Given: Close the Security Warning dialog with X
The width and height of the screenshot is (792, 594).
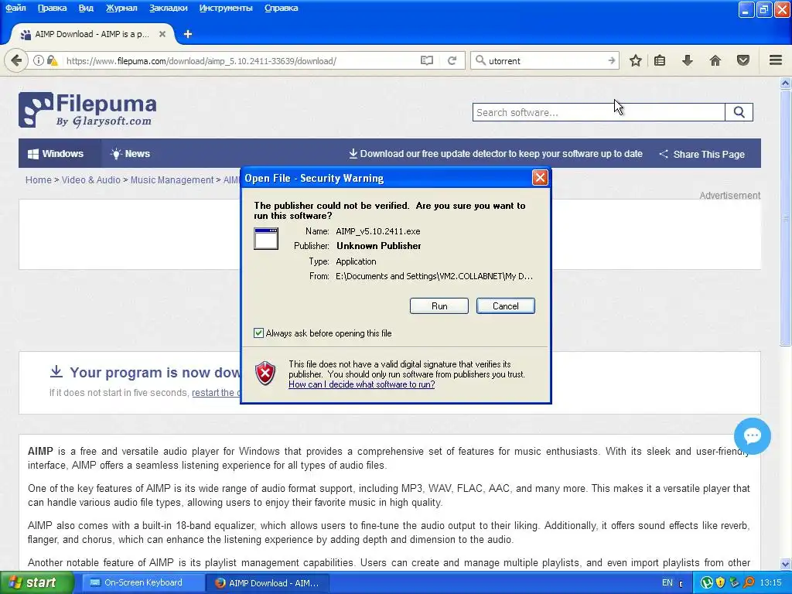Looking at the screenshot, I should pos(540,177).
